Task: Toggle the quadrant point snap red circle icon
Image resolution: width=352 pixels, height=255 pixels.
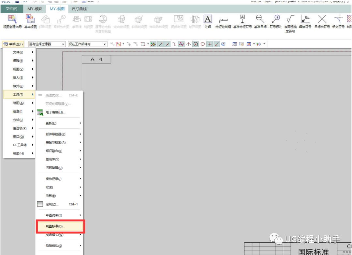Action: coord(203,44)
